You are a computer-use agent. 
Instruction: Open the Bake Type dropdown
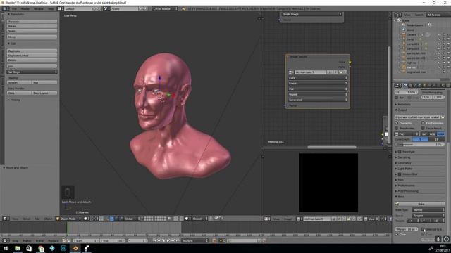(x=428, y=209)
